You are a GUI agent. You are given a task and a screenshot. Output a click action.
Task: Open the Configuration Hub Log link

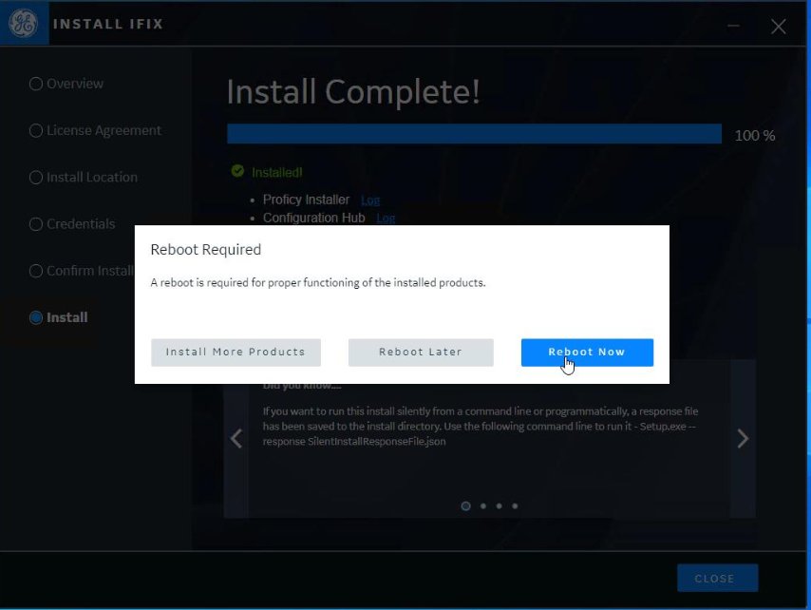[386, 219]
